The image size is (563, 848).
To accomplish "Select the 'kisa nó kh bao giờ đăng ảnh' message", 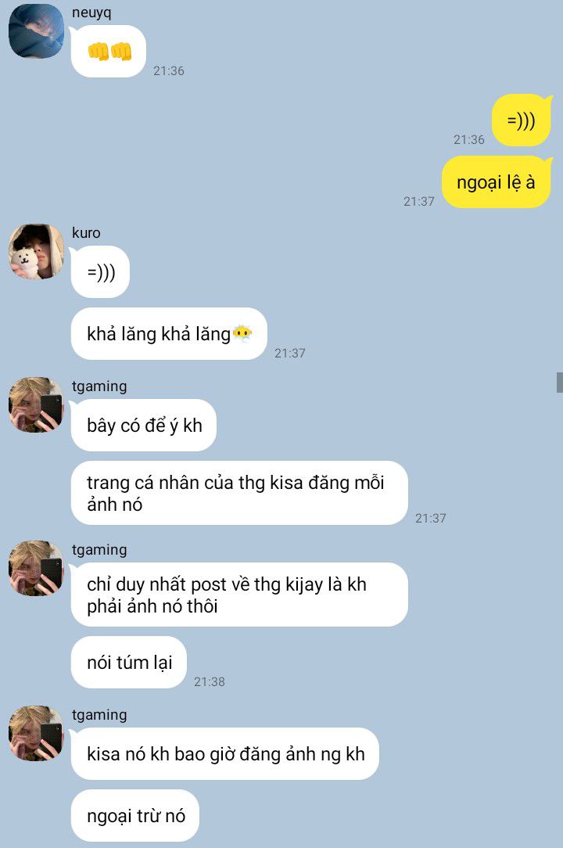I will pyautogui.click(x=225, y=753).
